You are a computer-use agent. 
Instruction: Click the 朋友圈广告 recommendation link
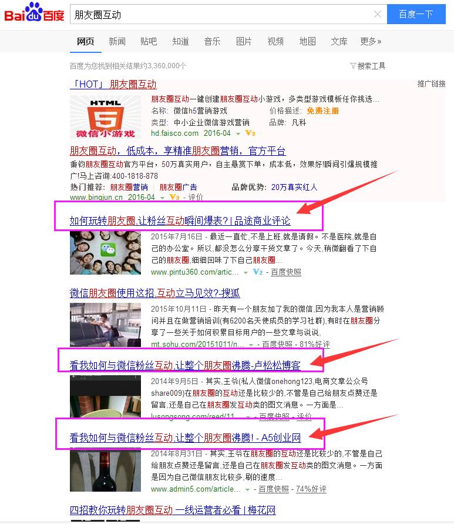[x=179, y=187]
